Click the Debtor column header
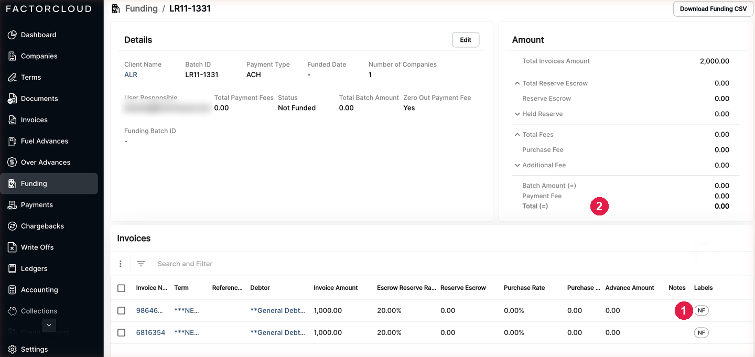The image size is (755, 357). 260,288
